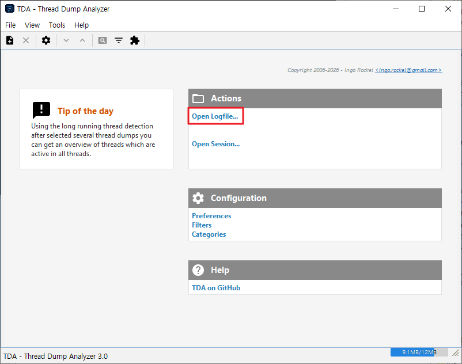Click the TDA application icon in title bar
This screenshot has width=462, height=364.
(x=9, y=9)
